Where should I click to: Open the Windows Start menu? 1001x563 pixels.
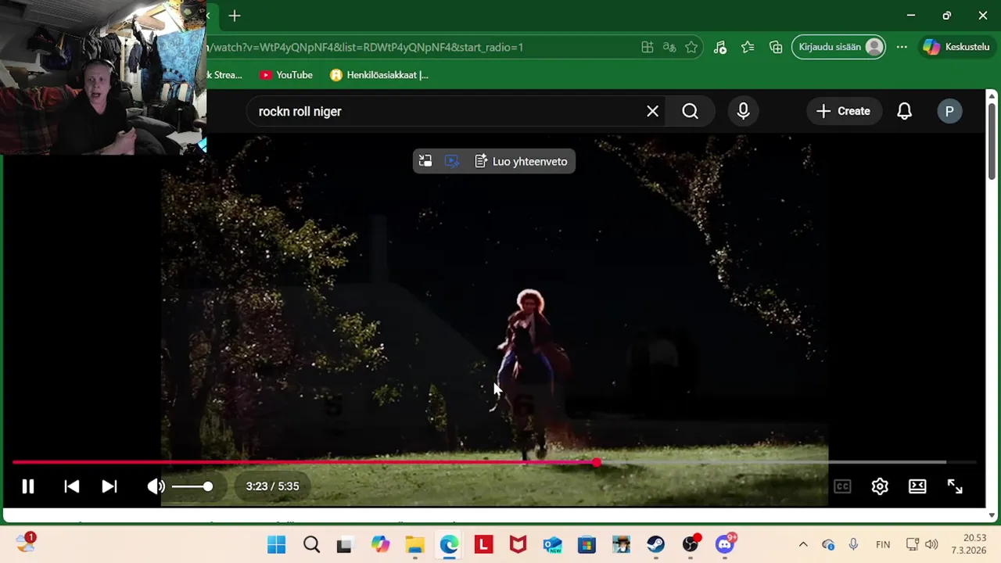(x=277, y=544)
